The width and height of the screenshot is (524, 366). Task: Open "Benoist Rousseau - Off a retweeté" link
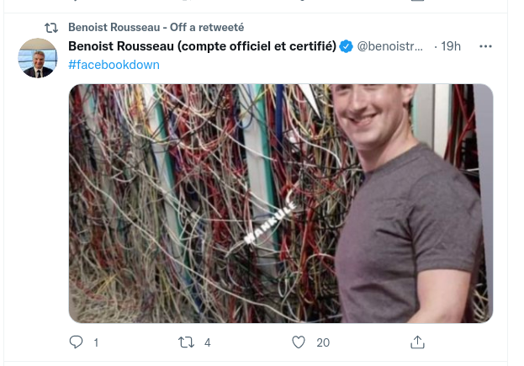(156, 26)
